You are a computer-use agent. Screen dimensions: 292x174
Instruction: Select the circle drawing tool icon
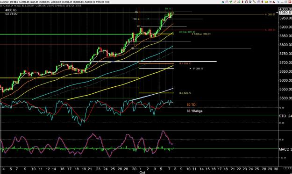pos(247,2)
